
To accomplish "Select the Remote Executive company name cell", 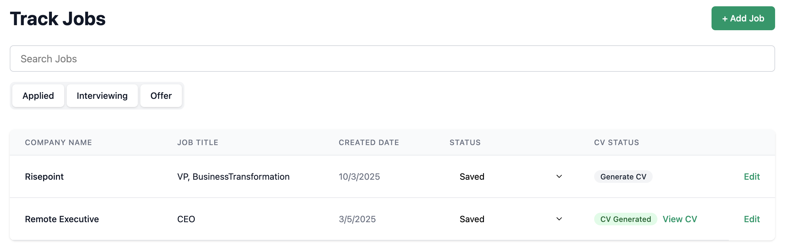I will (x=62, y=219).
